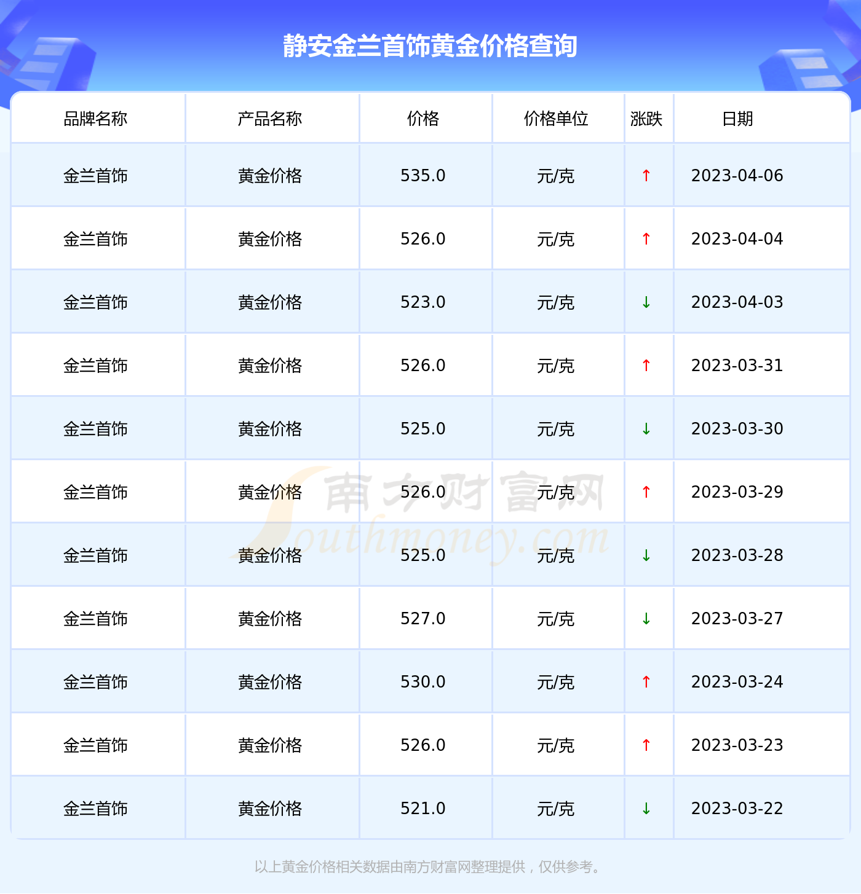Click the up arrow in the 2023-03-23 row

(x=646, y=745)
